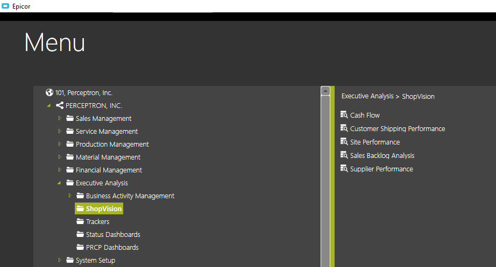Click the Menu heading text
The width and height of the screenshot is (496, 267).
click(55, 42)
